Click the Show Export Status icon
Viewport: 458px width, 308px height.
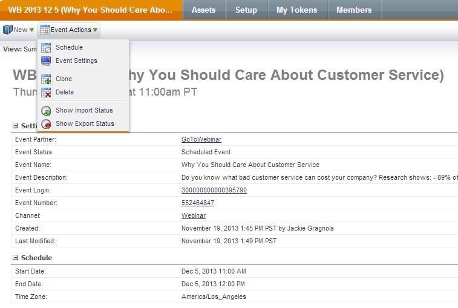(x=46, y=124)
